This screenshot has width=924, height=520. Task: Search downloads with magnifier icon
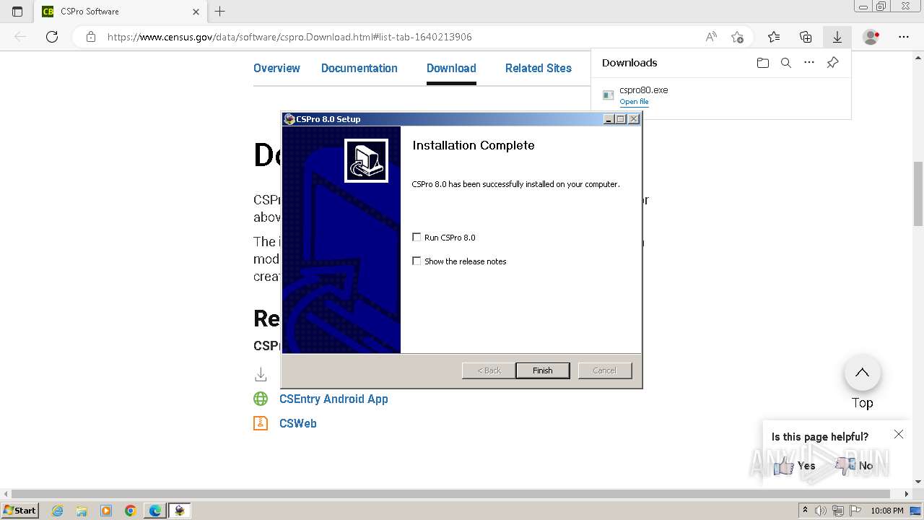tap(786, 63)
